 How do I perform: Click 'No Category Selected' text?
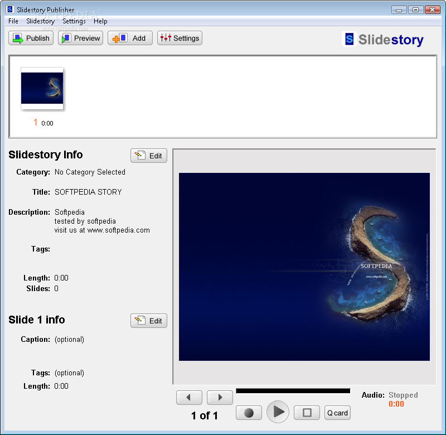click(90, 172)
